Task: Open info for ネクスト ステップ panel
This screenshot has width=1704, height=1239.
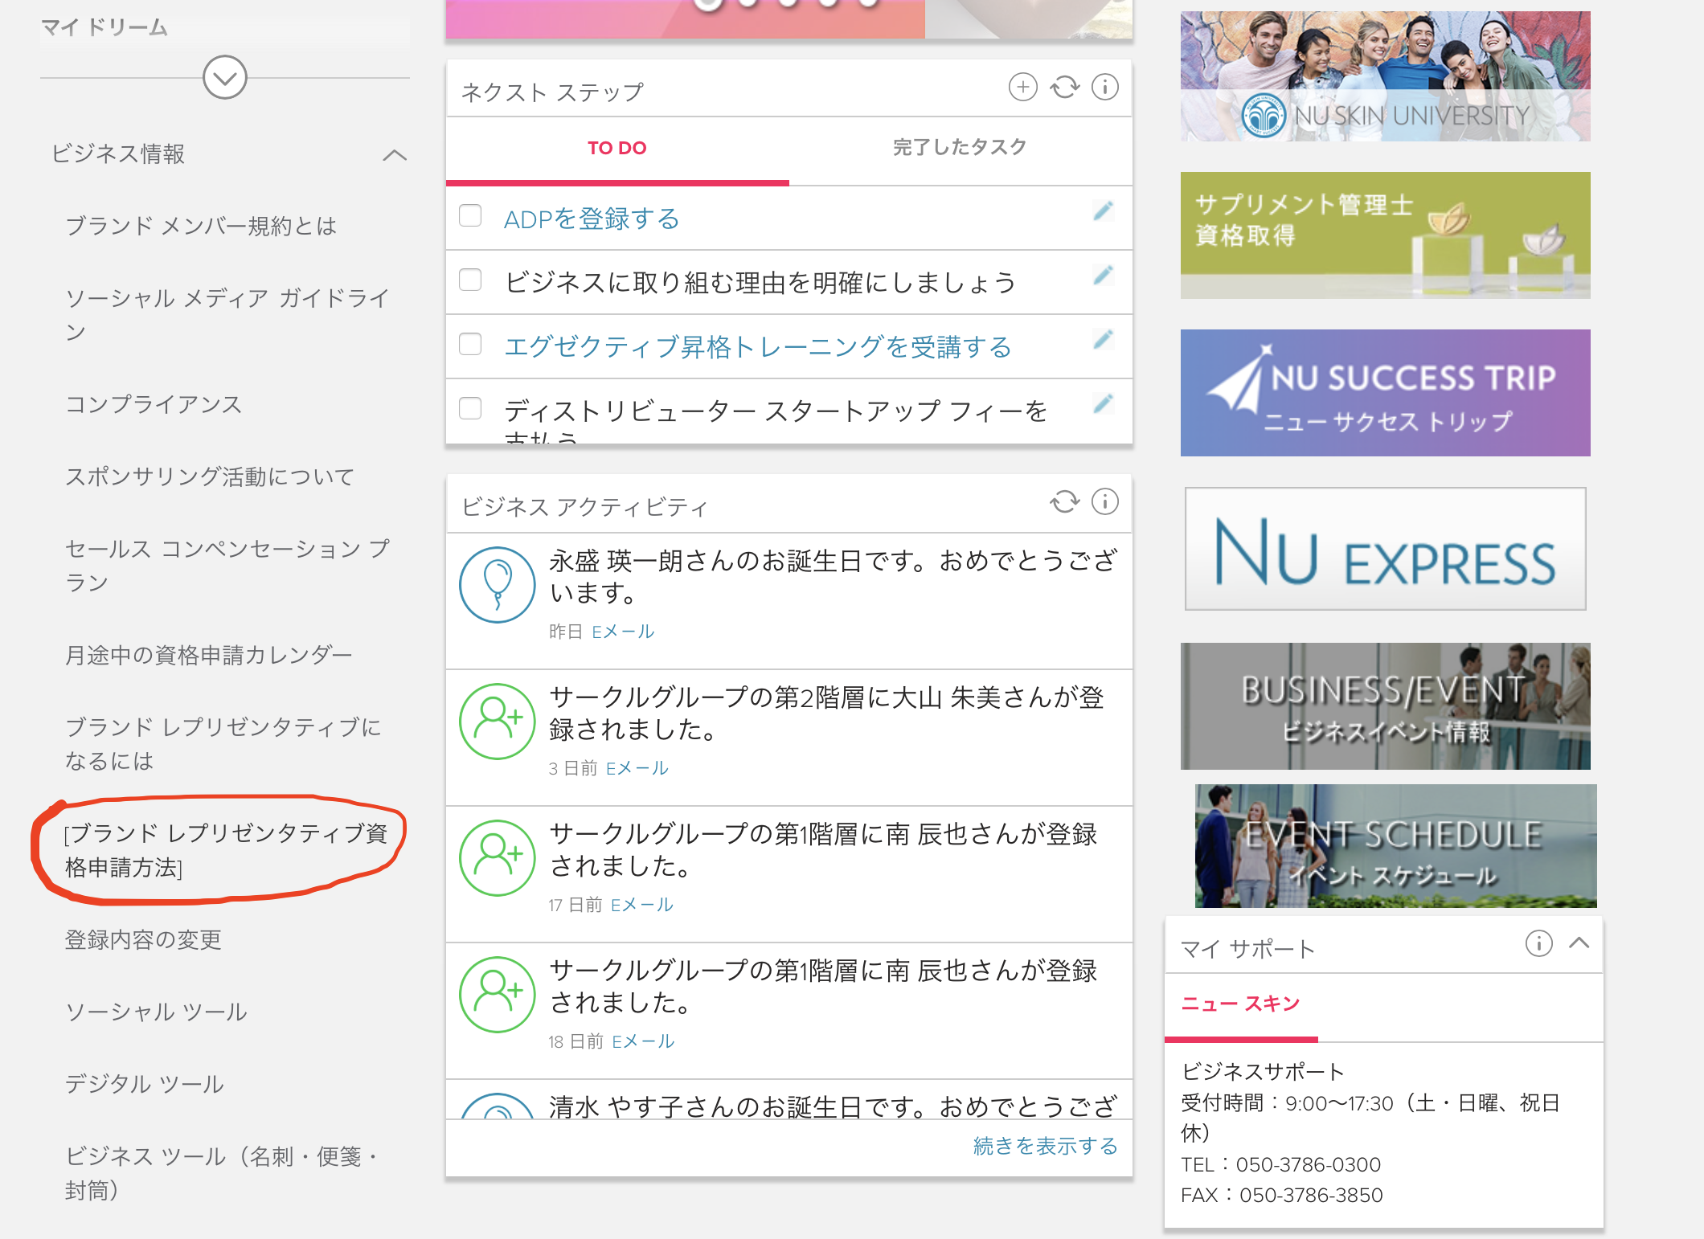Action: (1105, 87)
